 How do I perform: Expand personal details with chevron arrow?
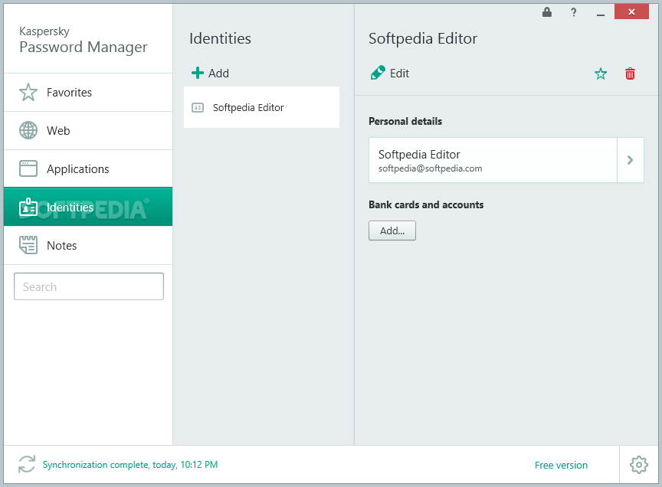[631, 160]
